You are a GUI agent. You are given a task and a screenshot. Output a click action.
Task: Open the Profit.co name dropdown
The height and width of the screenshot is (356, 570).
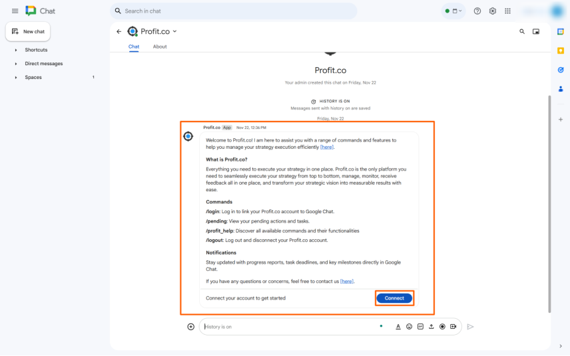click(175, 31)
